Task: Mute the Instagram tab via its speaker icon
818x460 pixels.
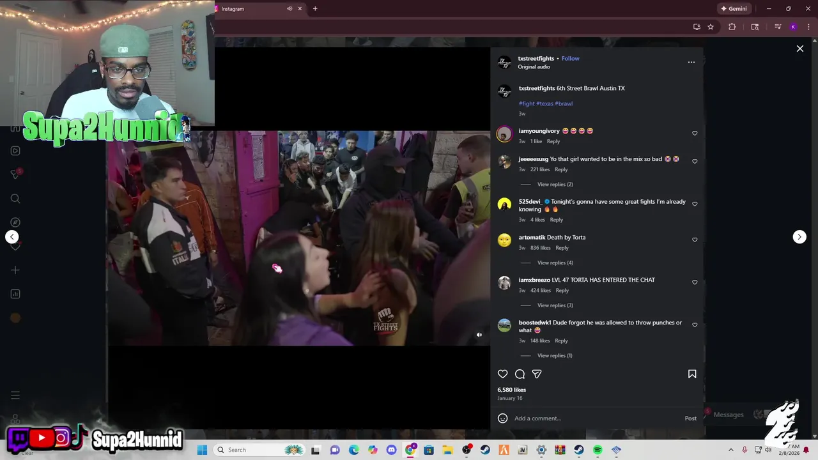Action: (x=289, y=9)
